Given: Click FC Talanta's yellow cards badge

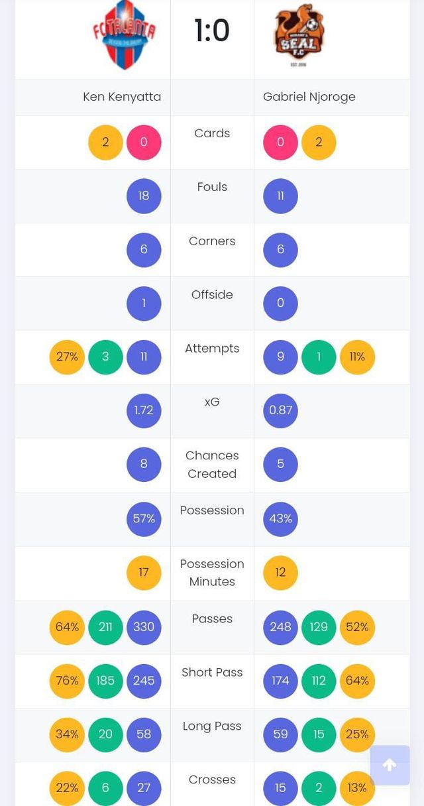Looking at the screenshot, I should (x=105, y=143).
